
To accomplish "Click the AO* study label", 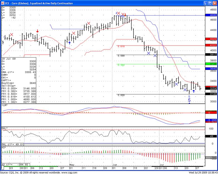I will pos(4,148).
